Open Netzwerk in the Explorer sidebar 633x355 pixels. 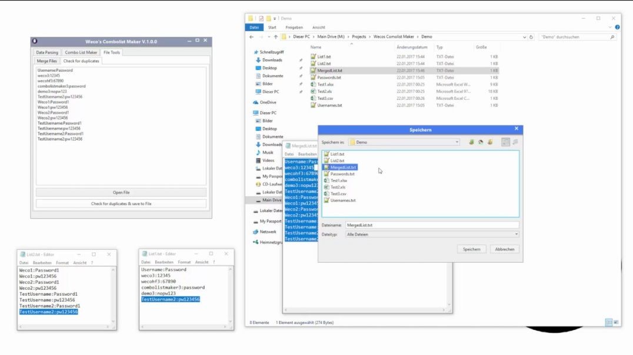pyautogui.click(x=265, y=232)
